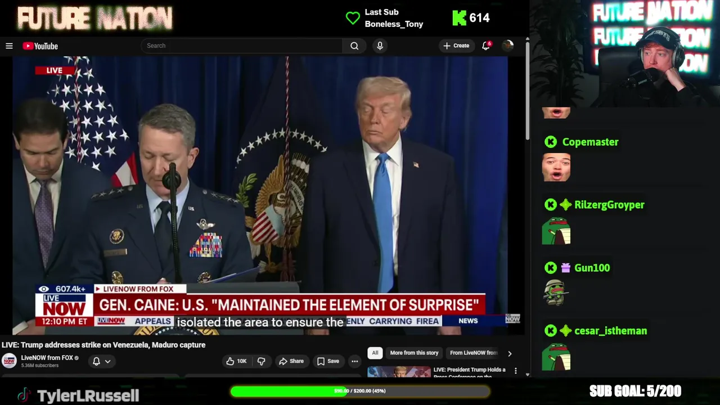Screen dimensions: 720x405
Task: Click the red LIVE badge on video
Action: tap(55, 70)
